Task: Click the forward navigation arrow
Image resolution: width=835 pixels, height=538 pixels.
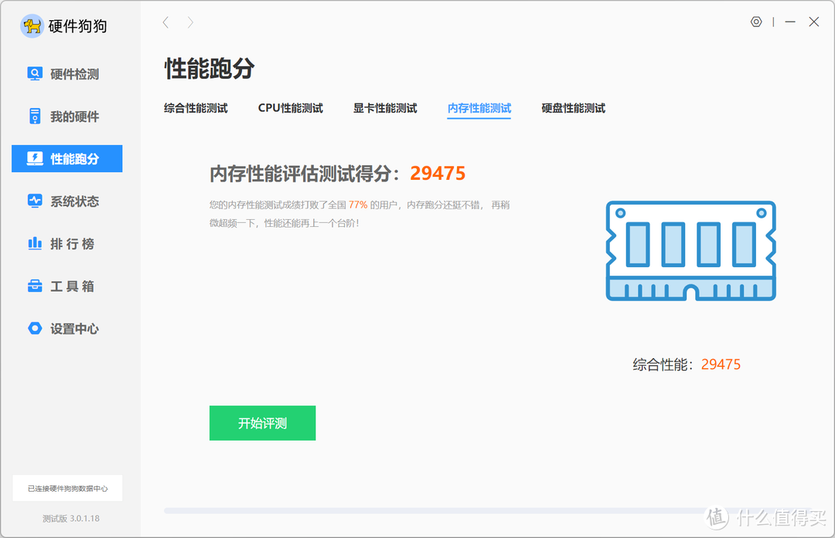Action: pos(190,22)
